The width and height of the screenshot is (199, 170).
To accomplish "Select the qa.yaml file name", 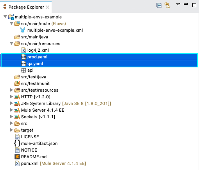I will [35, 63].
